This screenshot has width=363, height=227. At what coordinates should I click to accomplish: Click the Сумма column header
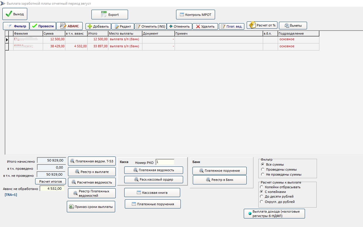click(x=54, y=33)
